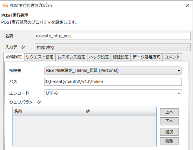Switch to the リクエスト設定 tab
Image resolution: width=193 pixels, height=150 pixels.
pos(40,57)
